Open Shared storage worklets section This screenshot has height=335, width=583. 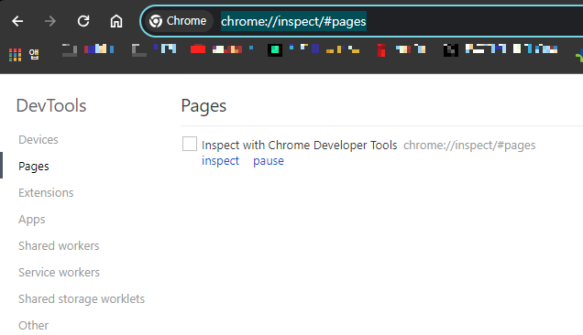(x=82, y=299)
